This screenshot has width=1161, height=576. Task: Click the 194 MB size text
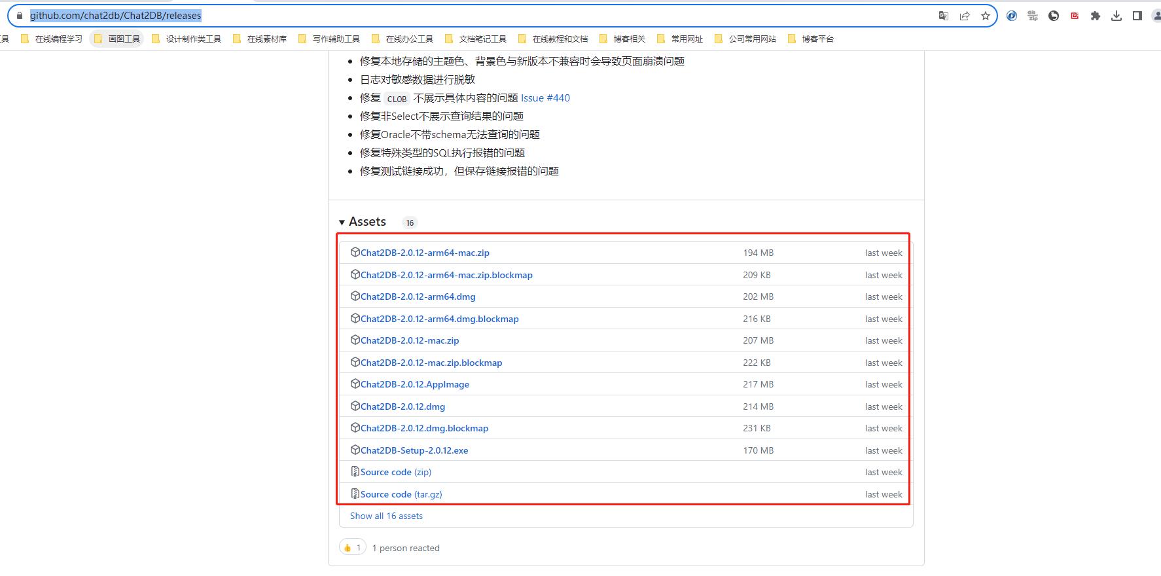click(x=758, y=253)
